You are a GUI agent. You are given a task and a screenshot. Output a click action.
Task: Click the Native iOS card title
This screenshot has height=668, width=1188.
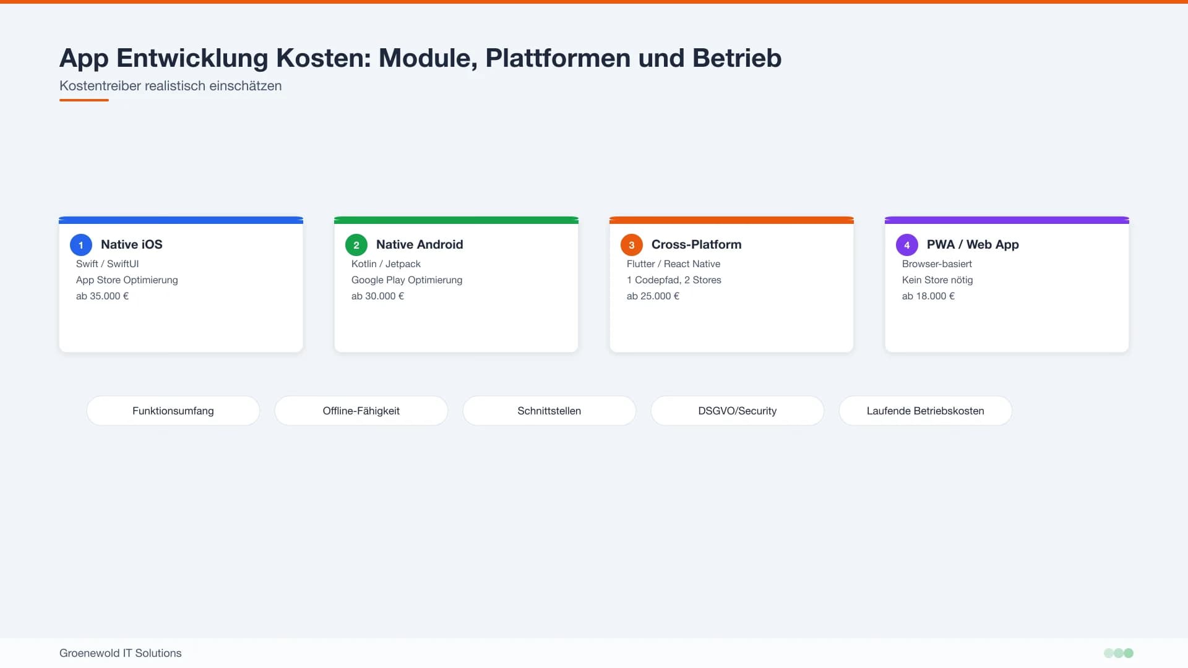pos(132,244)
